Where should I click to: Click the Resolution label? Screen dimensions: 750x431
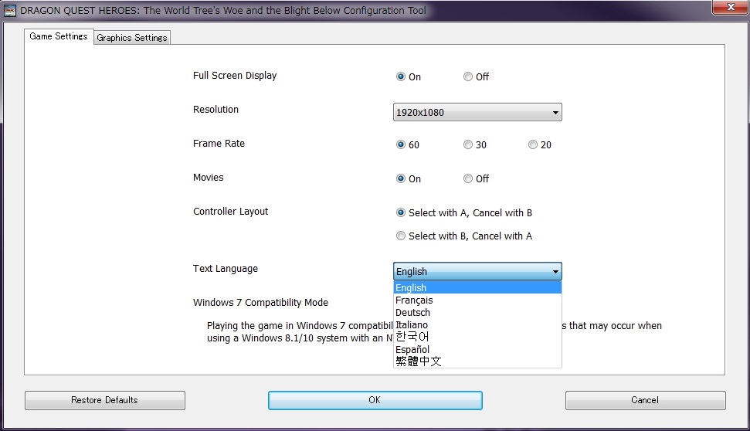click(x=215, y=110)
